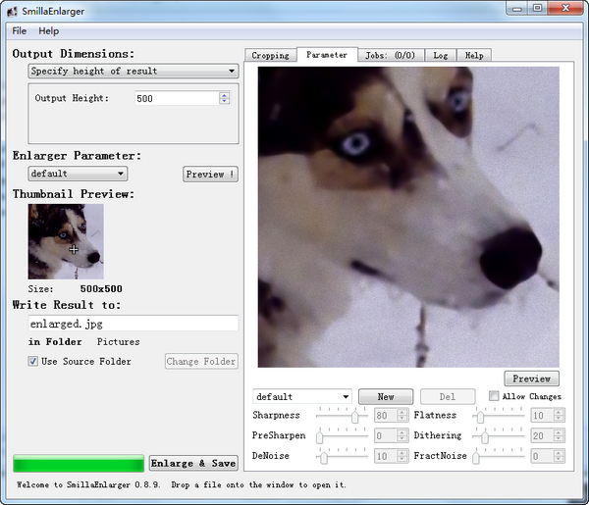Switch to the Cropping tab
The height and width of the screenshot is (505, 589).
(x=270, y=56)
